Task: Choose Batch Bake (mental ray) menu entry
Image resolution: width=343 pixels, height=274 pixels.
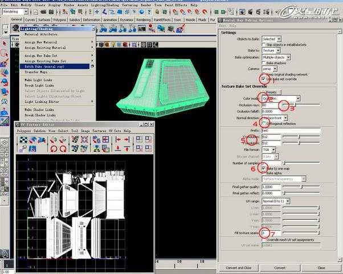Action: click(x=55, y=66)
